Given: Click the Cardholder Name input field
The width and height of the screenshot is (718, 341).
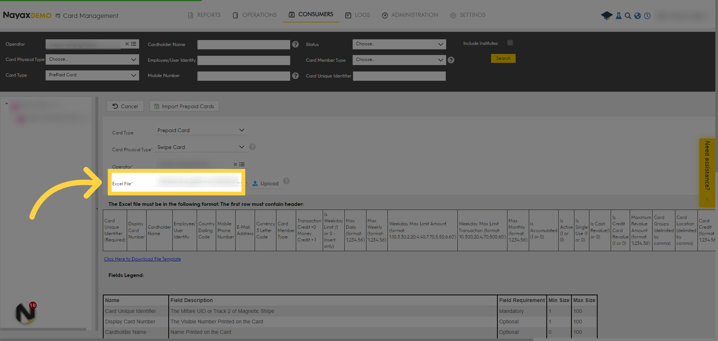Looking at the screenshot, I should tap(244, 45).
